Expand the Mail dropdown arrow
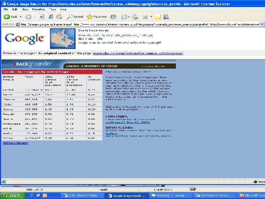Viewport: 265px width, 199px height. [x=129, y=17]
